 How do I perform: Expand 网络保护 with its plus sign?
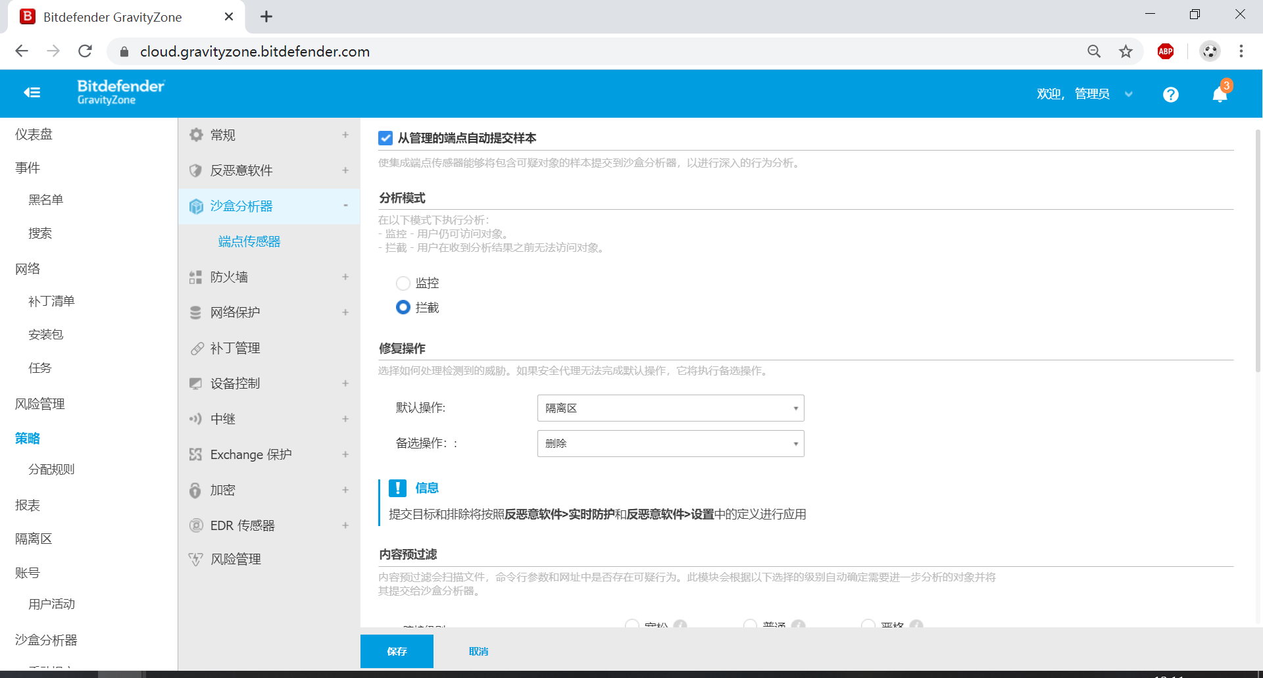coord(345,312)
